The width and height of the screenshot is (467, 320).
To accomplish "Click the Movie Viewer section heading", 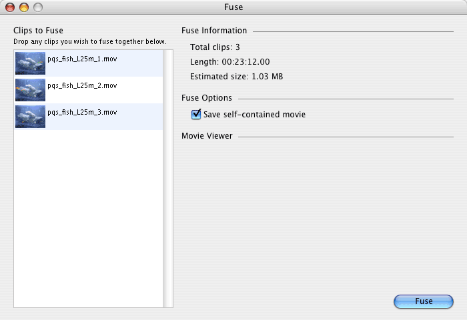I will (207, 136).
